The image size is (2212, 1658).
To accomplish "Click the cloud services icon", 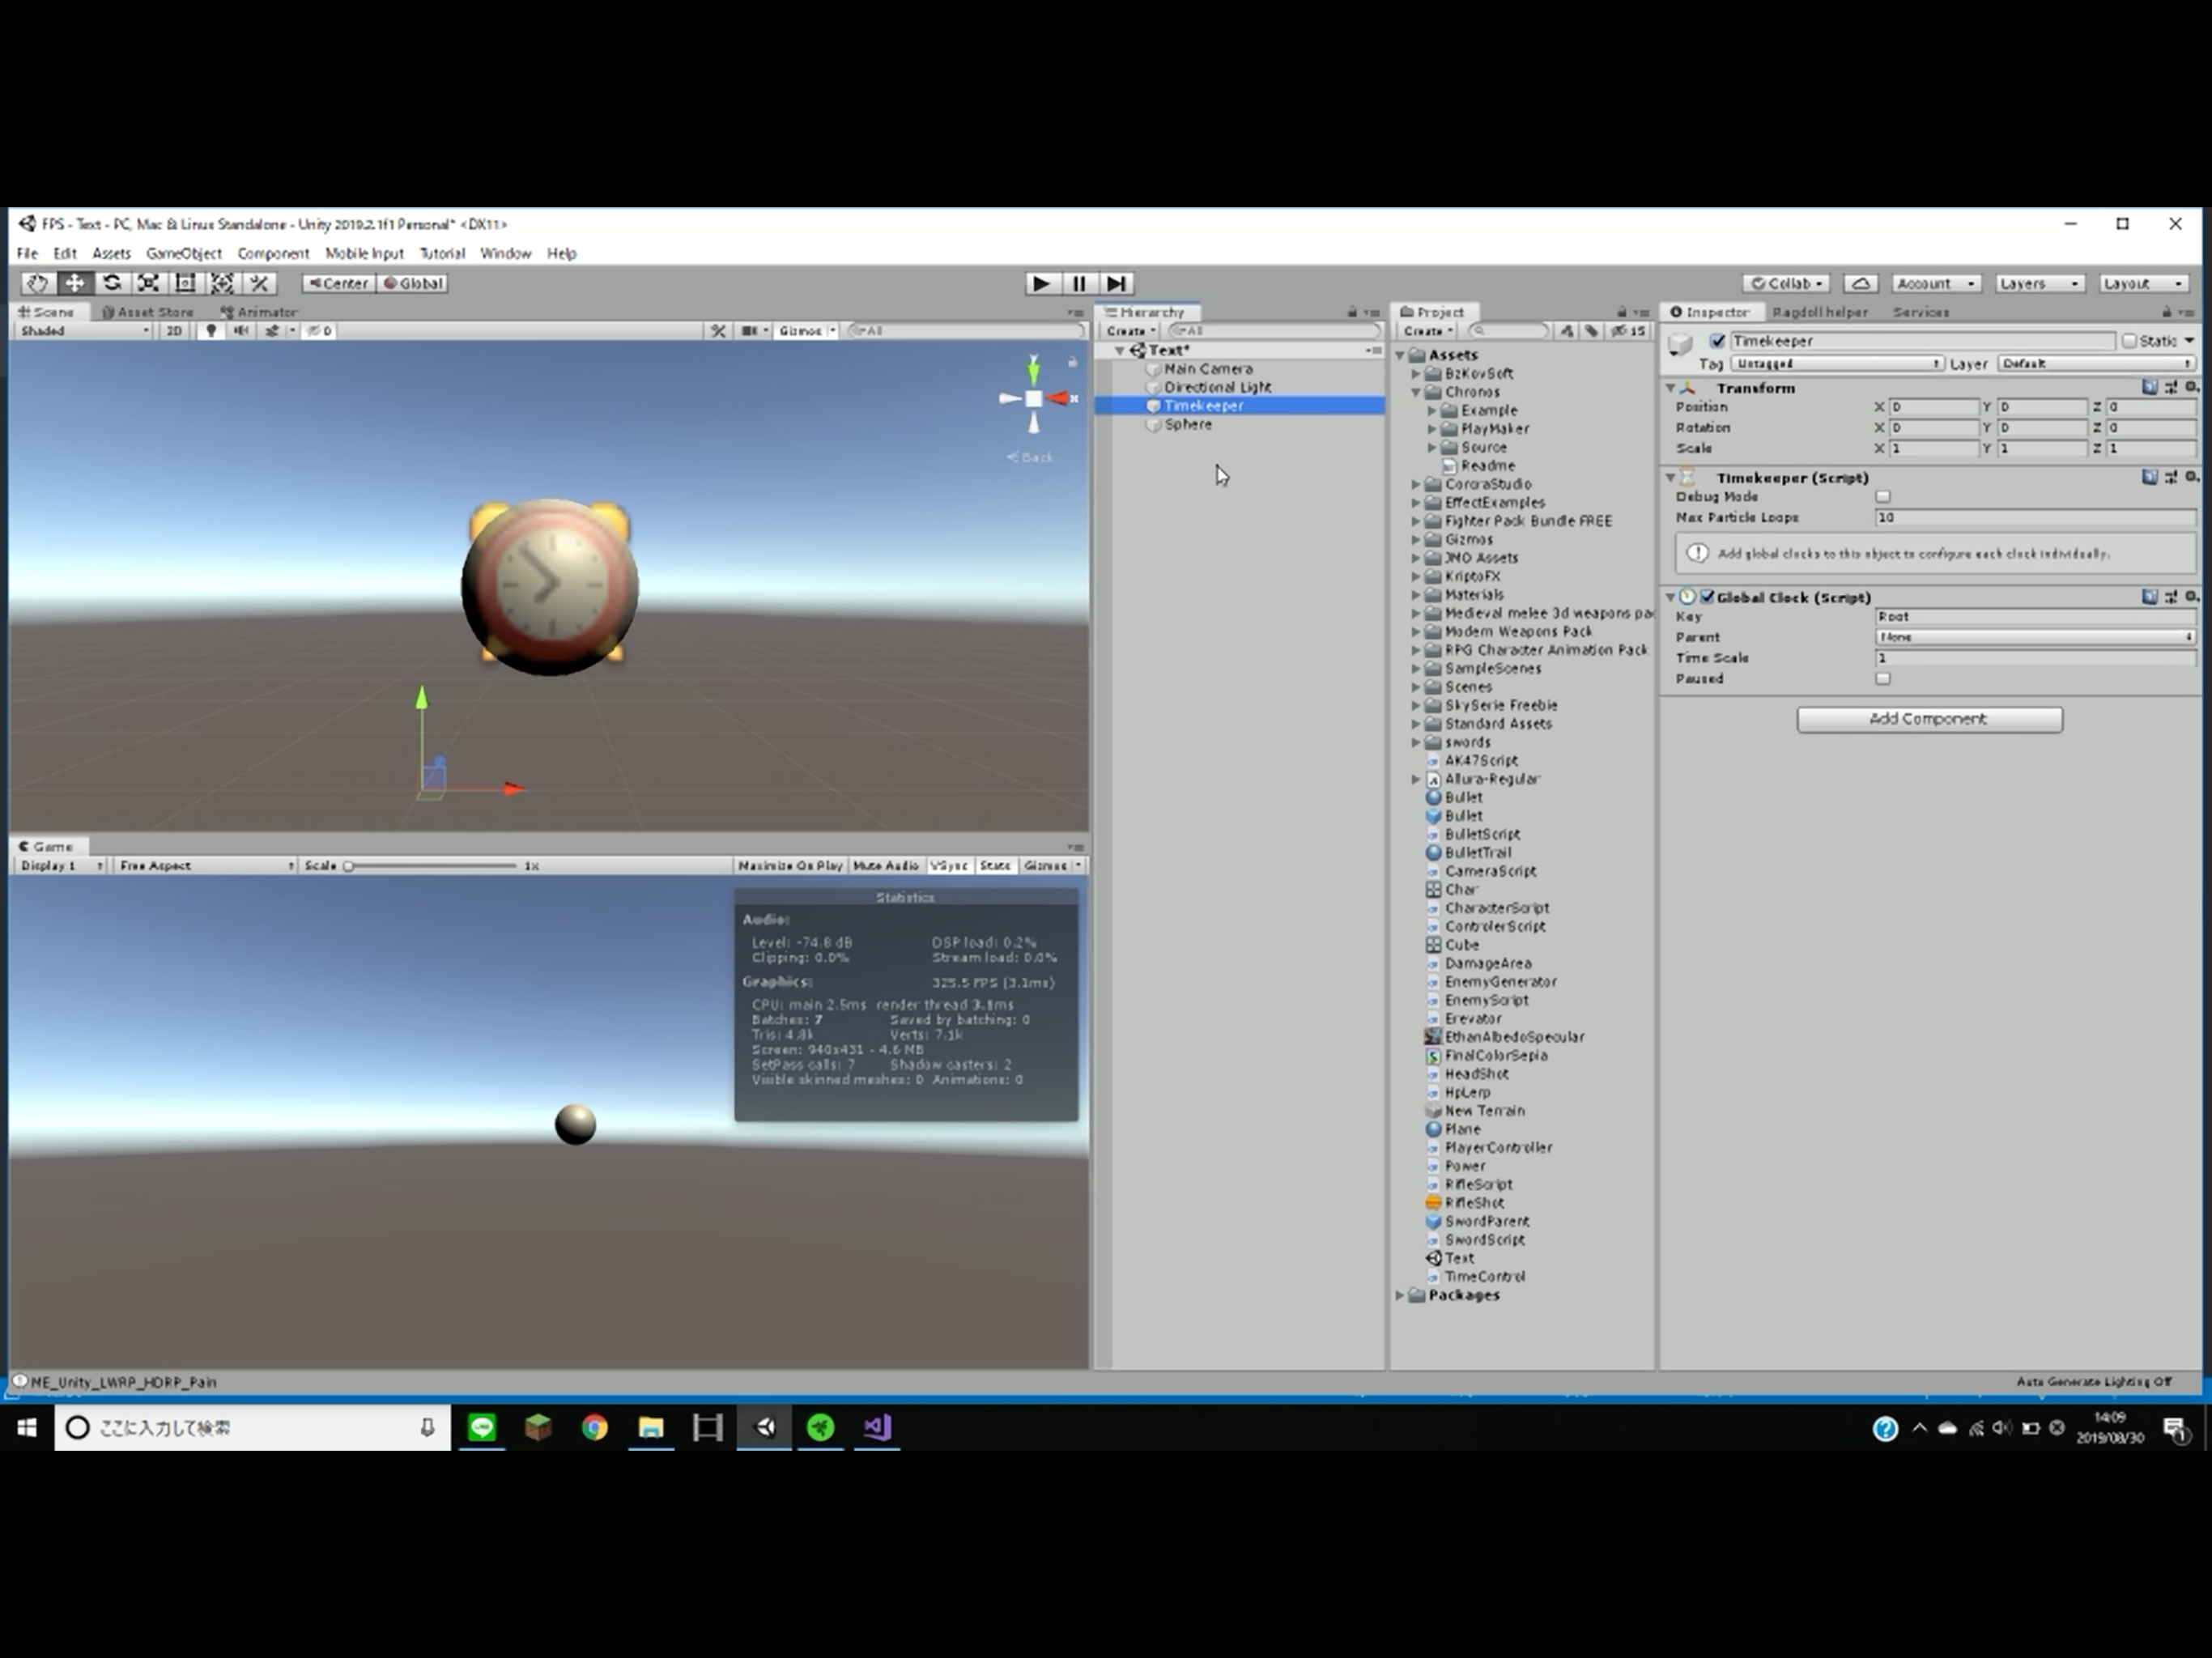I will pyautogui.click(x=1860, y=283).
